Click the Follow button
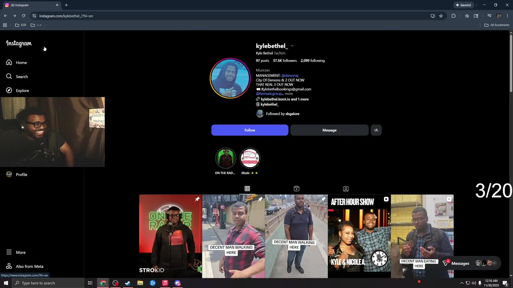The image size is (513, 288). 250,130
